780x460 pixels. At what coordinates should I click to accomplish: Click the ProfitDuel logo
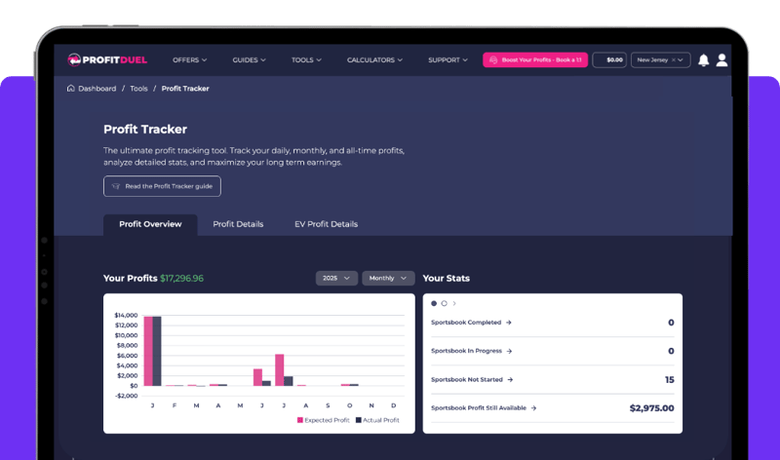click(x=107, y=59)
